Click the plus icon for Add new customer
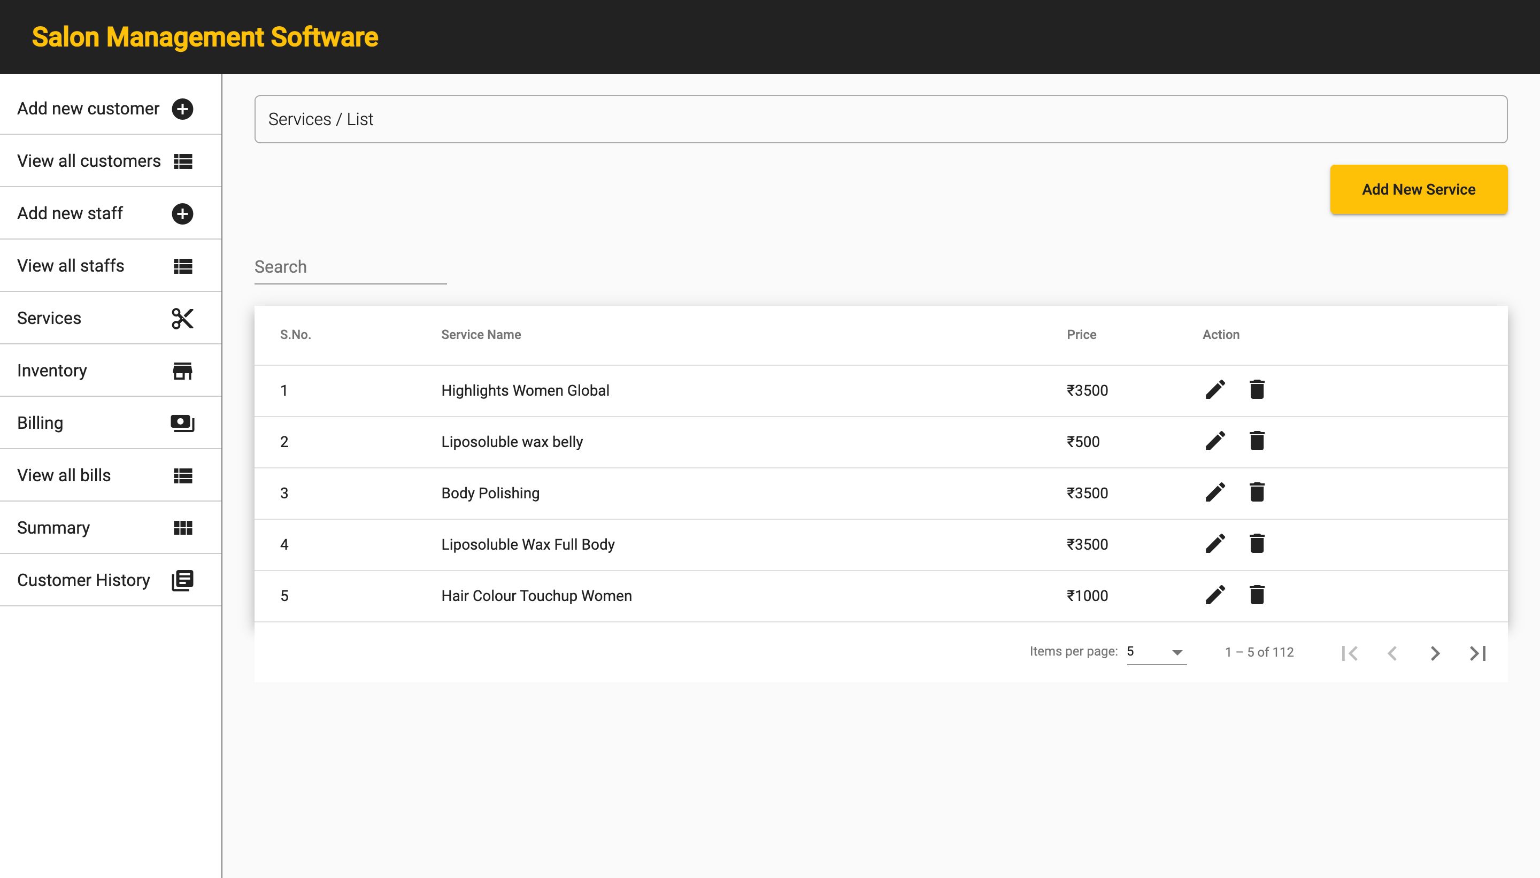This screenshot has height=878, width=1540. (182, 109)
